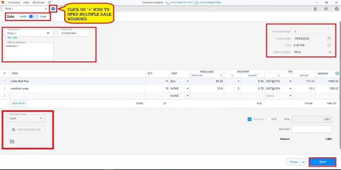Click the BAL: 200 balance text
The image size is (341, 170).
click(12, 38)
